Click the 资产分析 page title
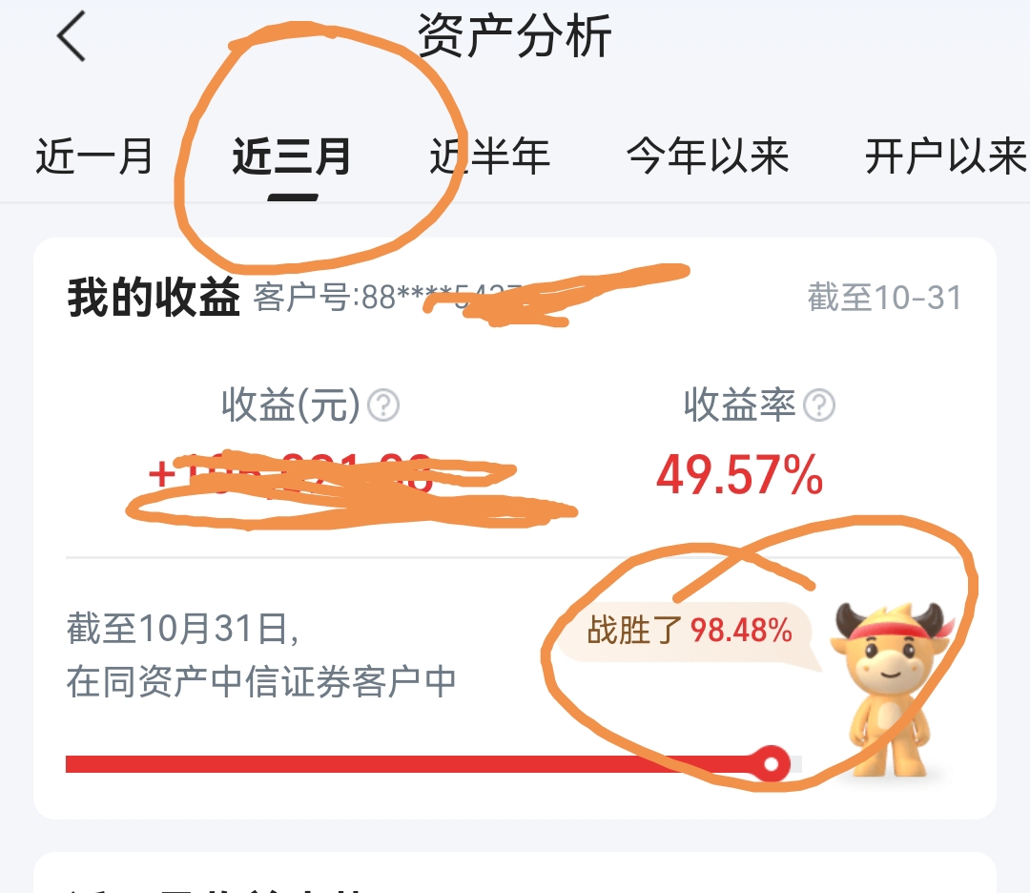This screenshot has width=1030, height=893. click(515, 35)
